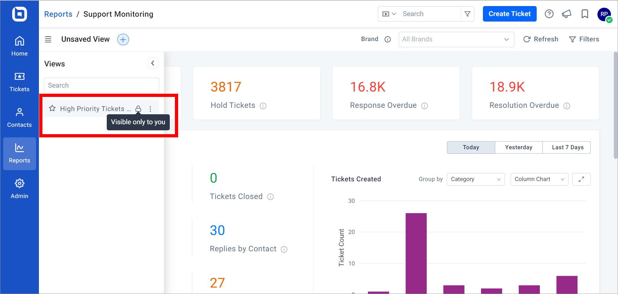Collapse the Views panel chevron
Image resolution: width=618 pixels, height=294 pixels.
pyautogui.click(x=153, y=63)
